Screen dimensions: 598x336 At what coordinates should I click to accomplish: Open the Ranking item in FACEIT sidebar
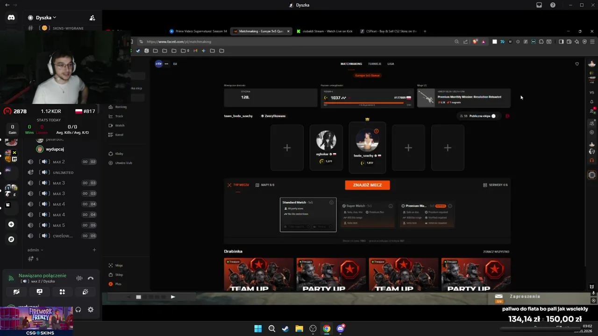click(x=117, y=107)
